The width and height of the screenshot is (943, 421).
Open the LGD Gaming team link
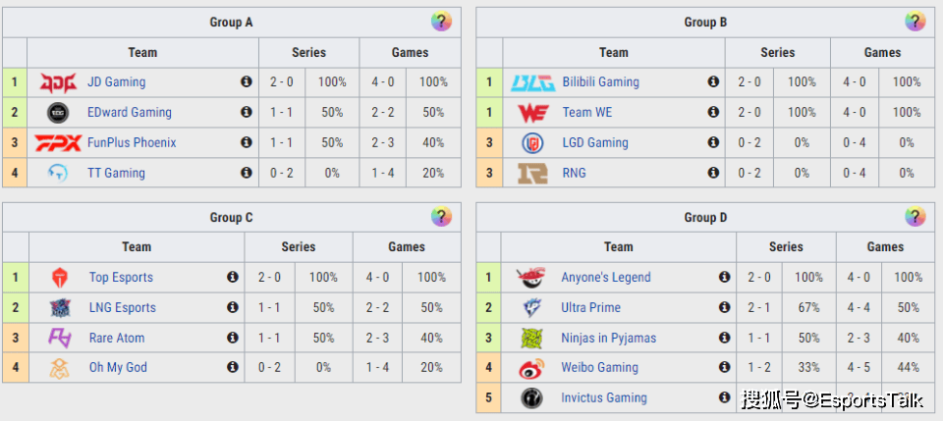click(x=595, y=143)
